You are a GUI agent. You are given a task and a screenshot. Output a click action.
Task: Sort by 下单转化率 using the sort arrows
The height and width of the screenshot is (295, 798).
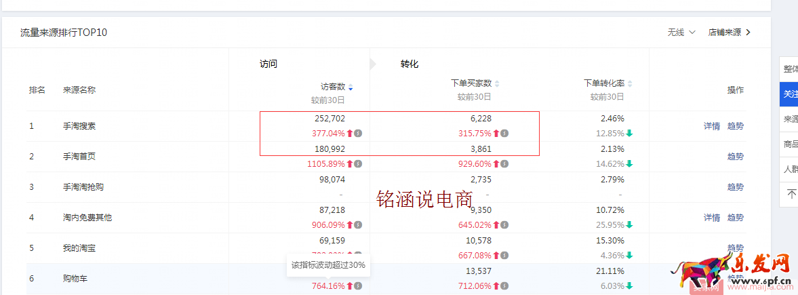(630, 84)
